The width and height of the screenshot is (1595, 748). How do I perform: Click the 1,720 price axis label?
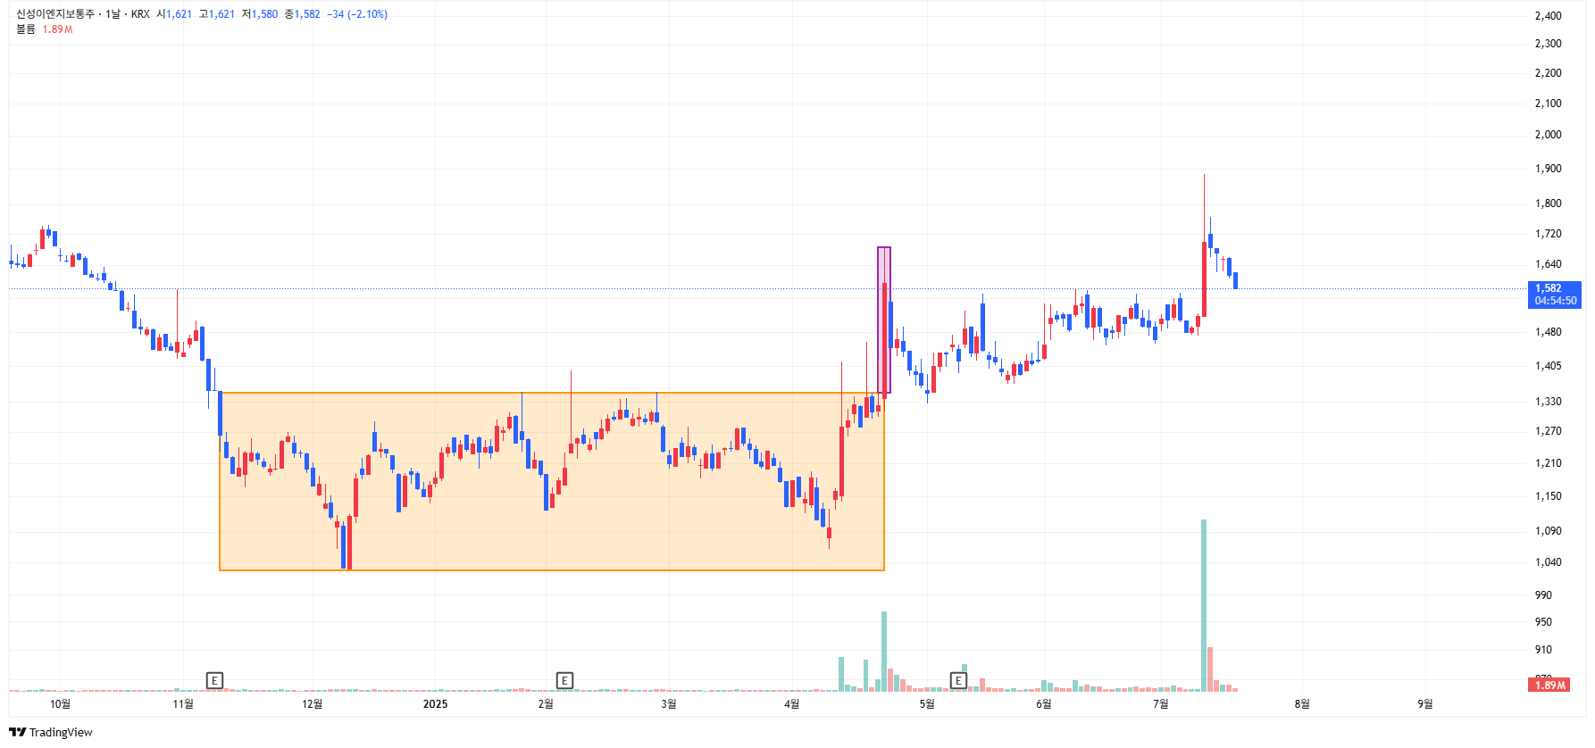tap(1549, 234)
